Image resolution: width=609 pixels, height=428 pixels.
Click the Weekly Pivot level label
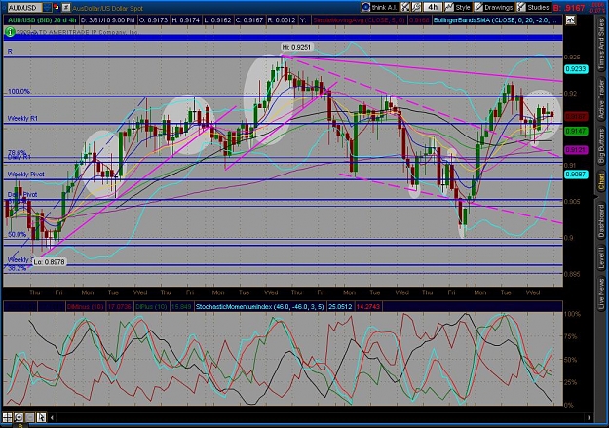coord(25,175)
